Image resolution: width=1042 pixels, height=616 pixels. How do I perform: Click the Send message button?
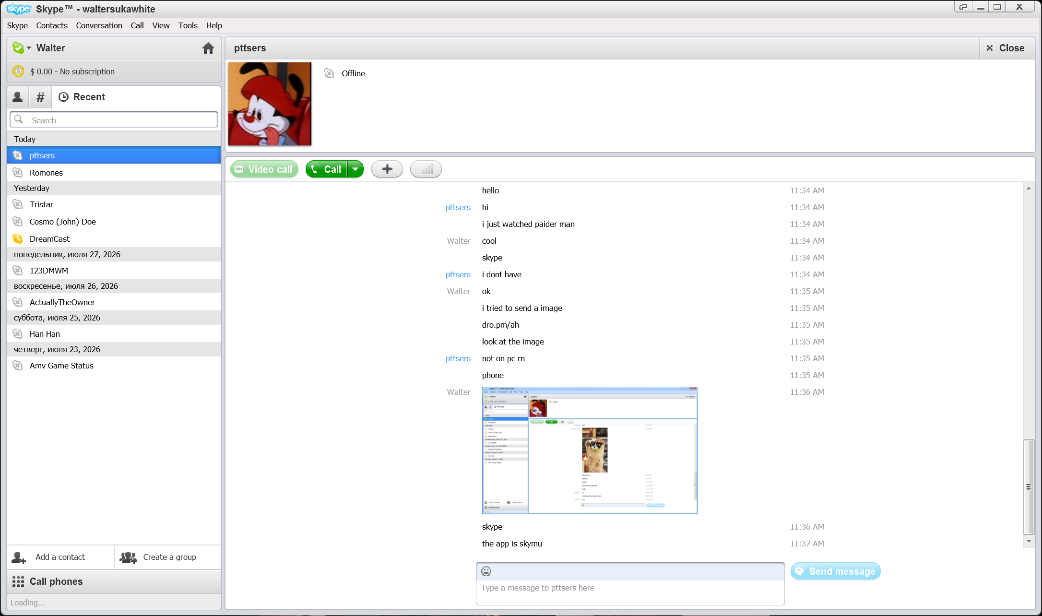pyautogui.click(x=836, y=571)
